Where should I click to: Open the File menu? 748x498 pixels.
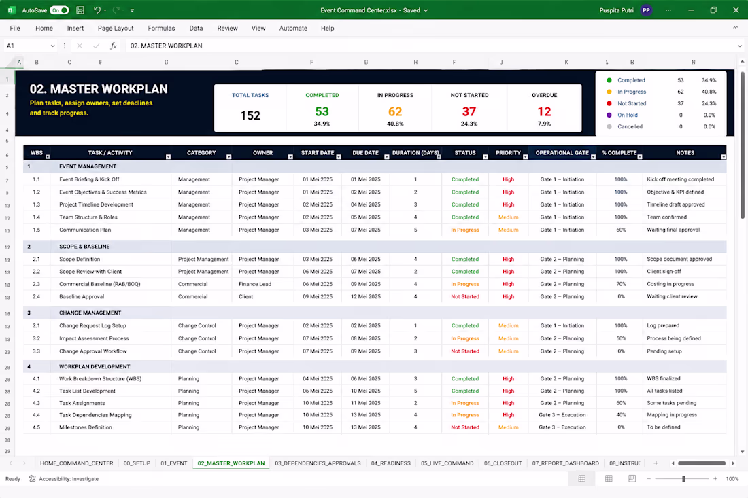pos(15,28)
